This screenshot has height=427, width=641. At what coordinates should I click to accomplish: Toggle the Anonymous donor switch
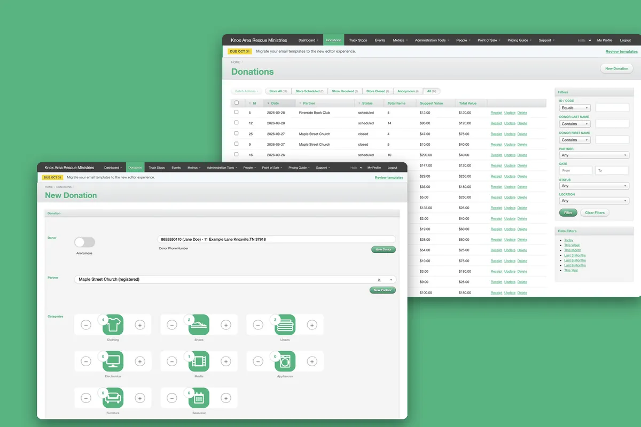84,242
